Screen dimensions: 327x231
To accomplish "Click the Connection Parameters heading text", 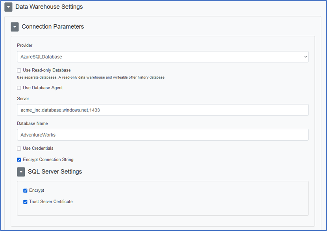I will click(53, 27).
